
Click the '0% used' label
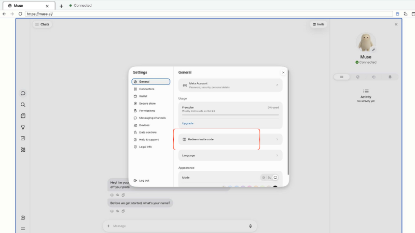273,108
